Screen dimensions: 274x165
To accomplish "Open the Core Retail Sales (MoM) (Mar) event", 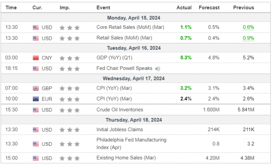I will 130,27.
